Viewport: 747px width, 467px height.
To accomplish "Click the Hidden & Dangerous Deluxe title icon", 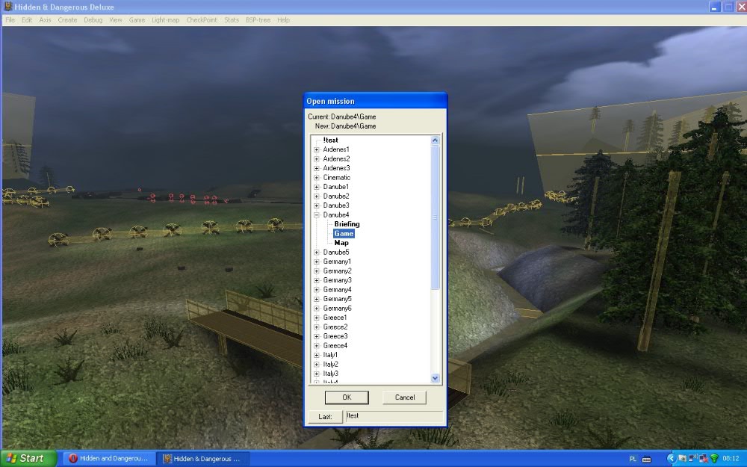I will coord(7,7).
